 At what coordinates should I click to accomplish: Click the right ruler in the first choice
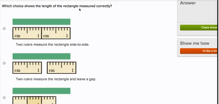click(x=56, y=33)
